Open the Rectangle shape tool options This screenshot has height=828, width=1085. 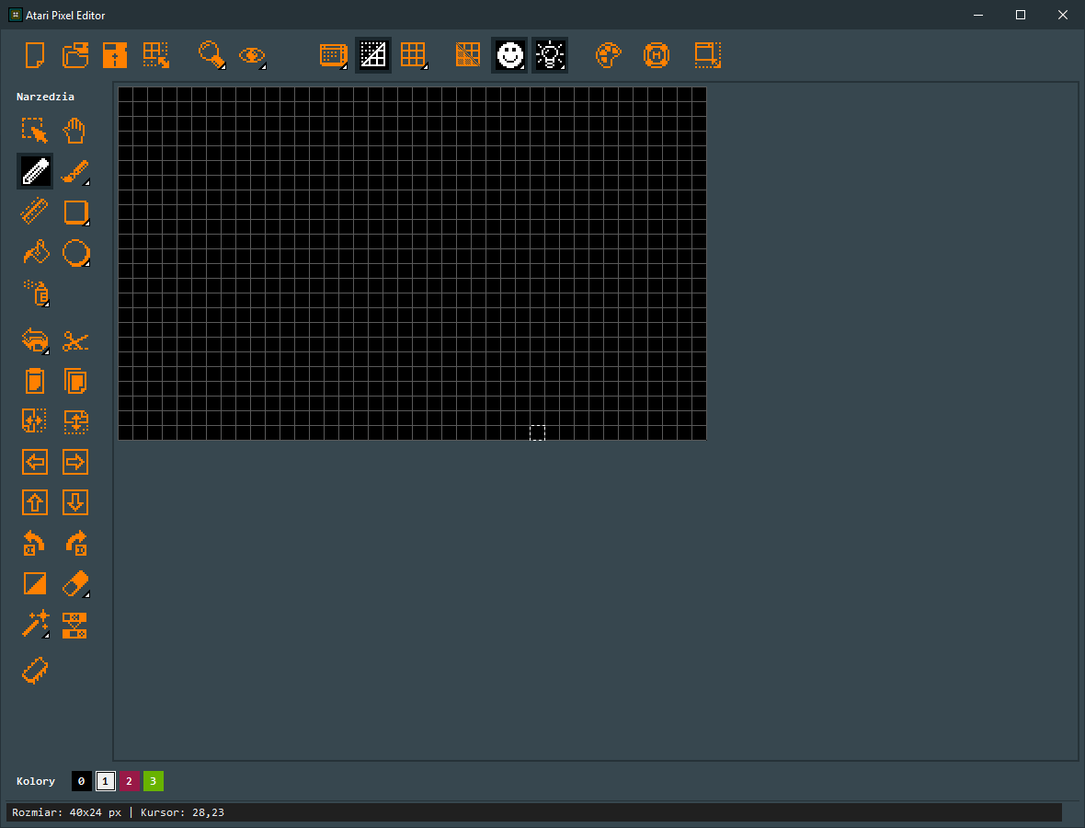click(x=74, y=212)
